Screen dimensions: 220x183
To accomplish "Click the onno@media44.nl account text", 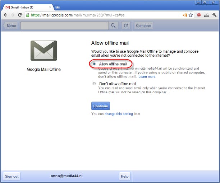I will (x=67, y=176).
